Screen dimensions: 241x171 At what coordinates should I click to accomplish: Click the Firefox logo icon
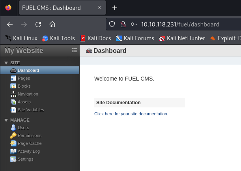[8, 8]
